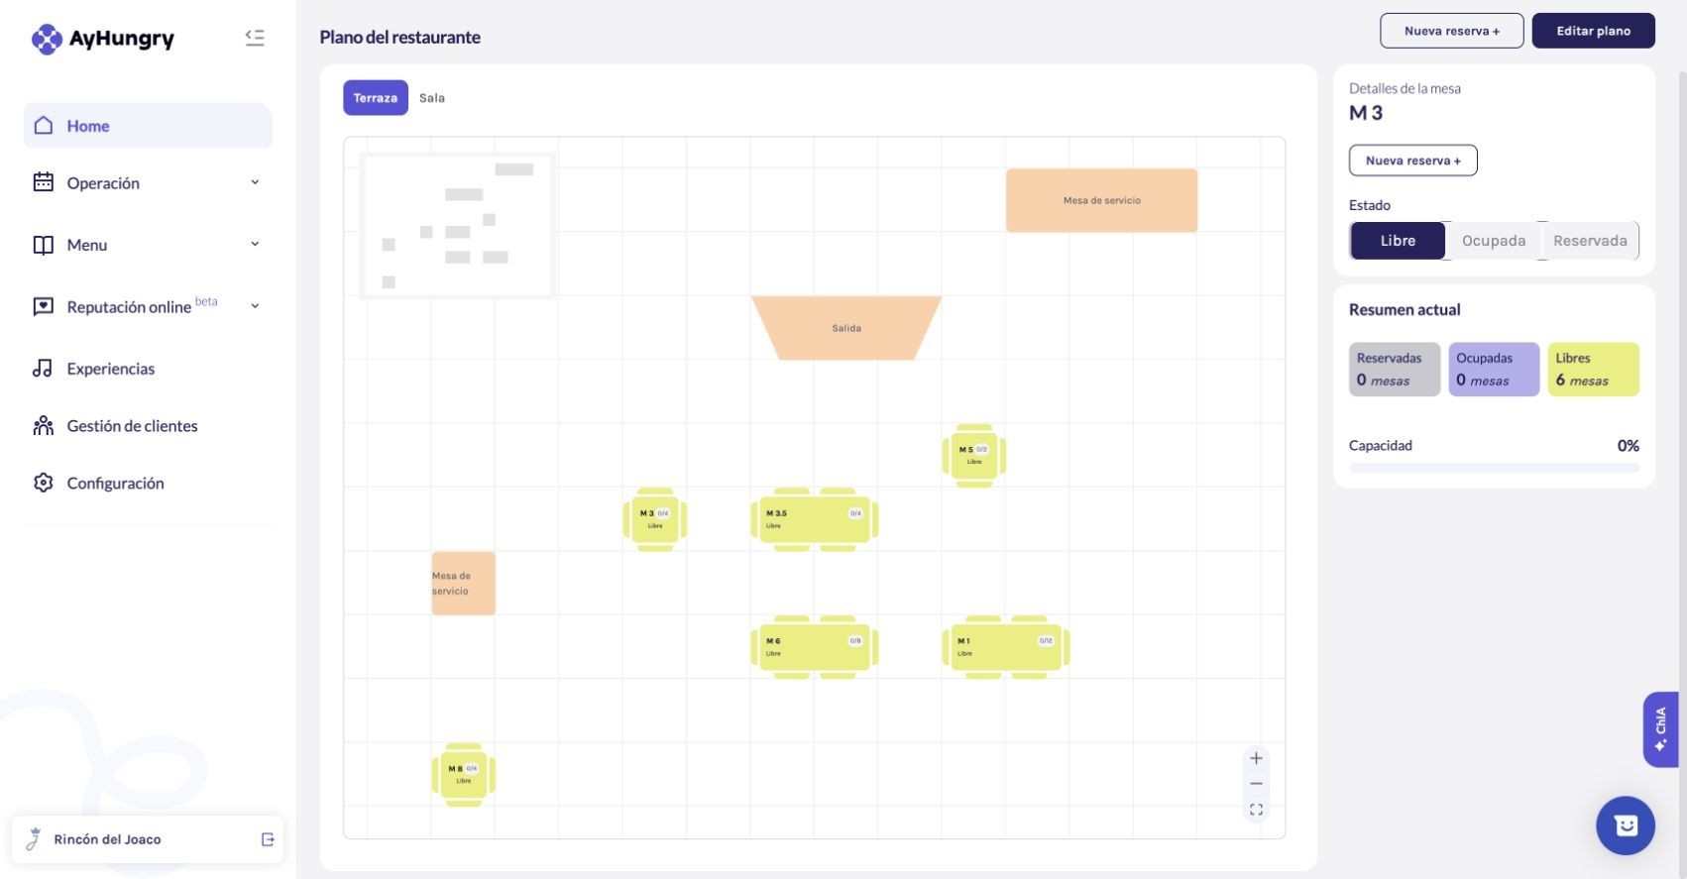Click the Rincón del Joaco restaurant icon

(x=34, y=839)
